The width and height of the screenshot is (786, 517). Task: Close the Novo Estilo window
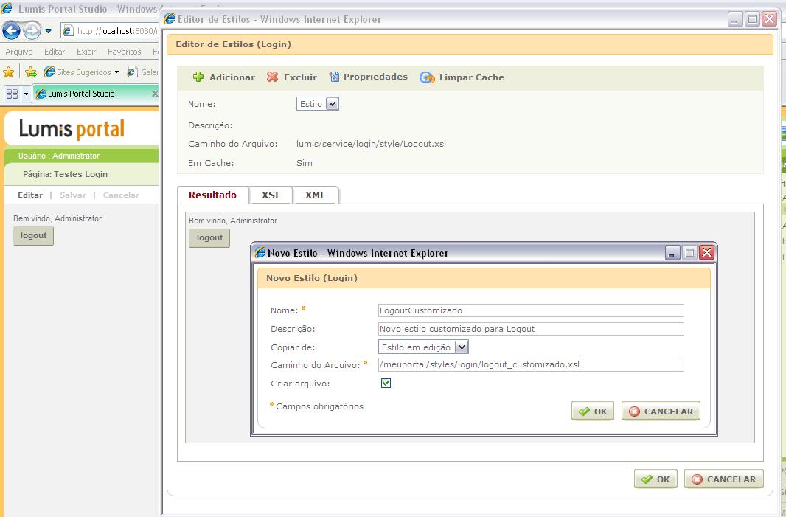(707, 253)
